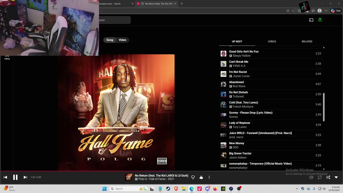Seek on the song progress bar
The width and height of the screenshot is (343, 193).
171,171
